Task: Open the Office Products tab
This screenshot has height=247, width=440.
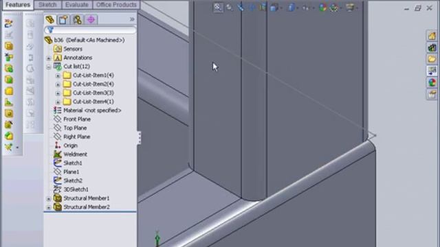Action: click(x=116, y=5)
